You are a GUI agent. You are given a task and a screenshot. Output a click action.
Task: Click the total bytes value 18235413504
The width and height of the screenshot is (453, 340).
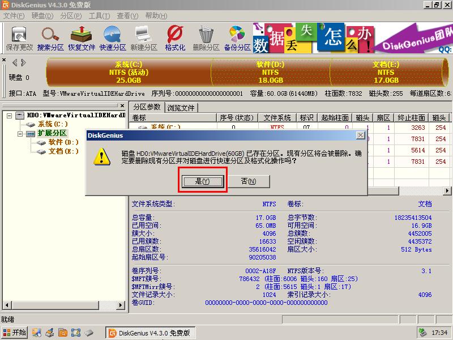coord(413,218)
